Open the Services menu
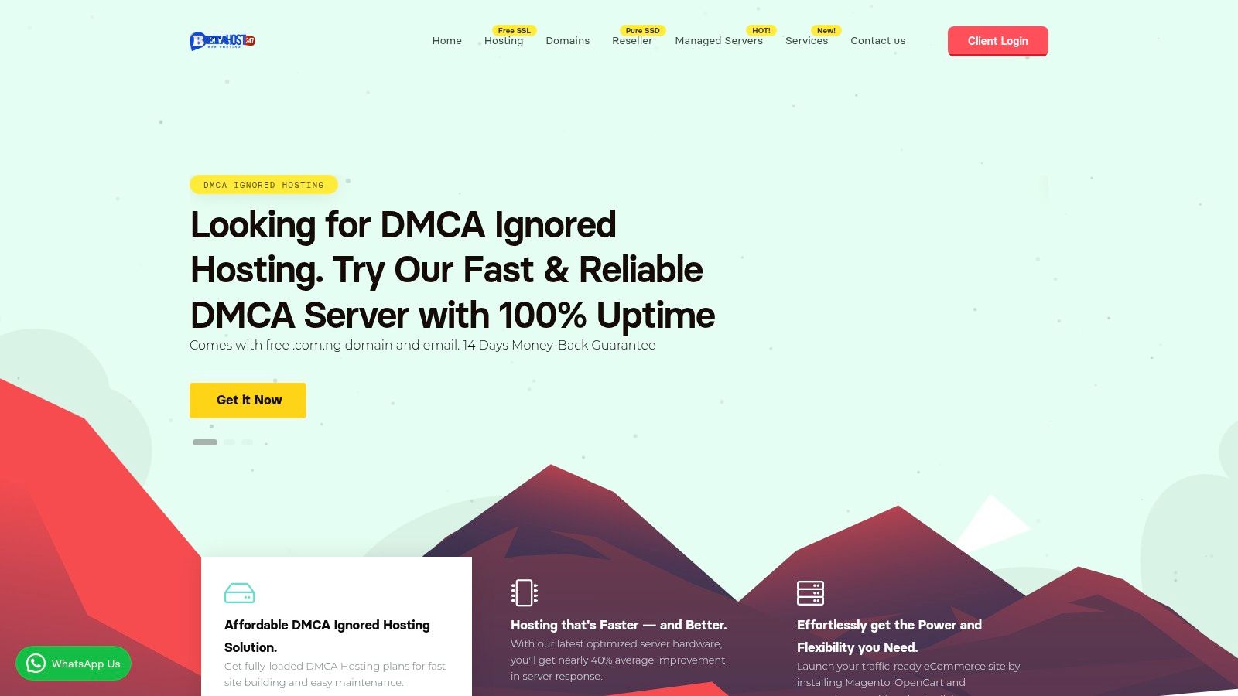The width and height of the screenshot is (1238, 696). [x=806, y=41]
